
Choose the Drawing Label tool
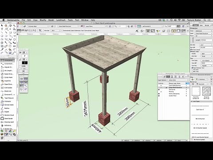pyautogui.click(x=8, y=122)
